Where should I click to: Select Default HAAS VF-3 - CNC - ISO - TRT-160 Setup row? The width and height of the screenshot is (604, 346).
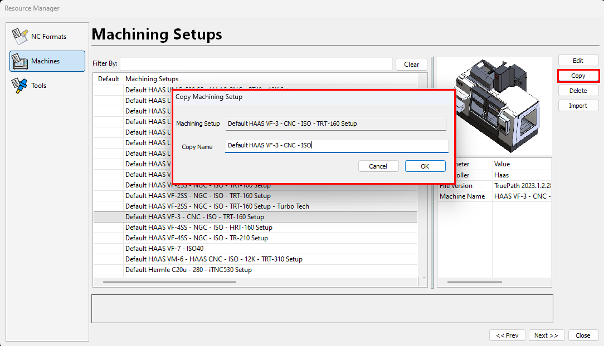pyautogui.click(x=255, y=217)
